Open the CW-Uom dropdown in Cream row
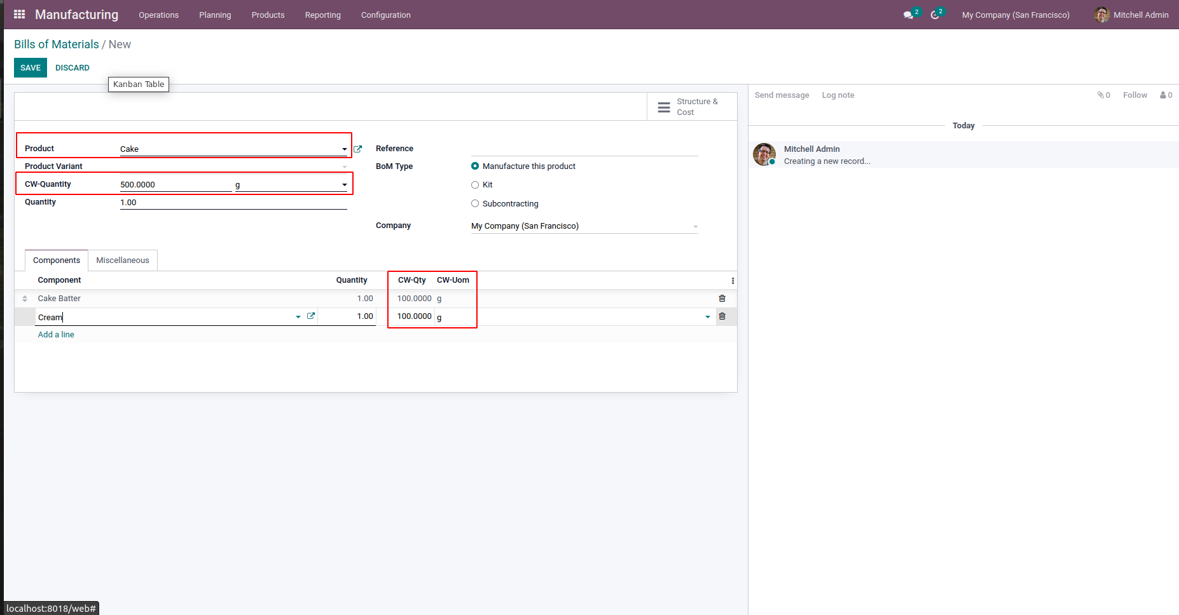This screenshot has width=1179, height=615. (707, 317)
